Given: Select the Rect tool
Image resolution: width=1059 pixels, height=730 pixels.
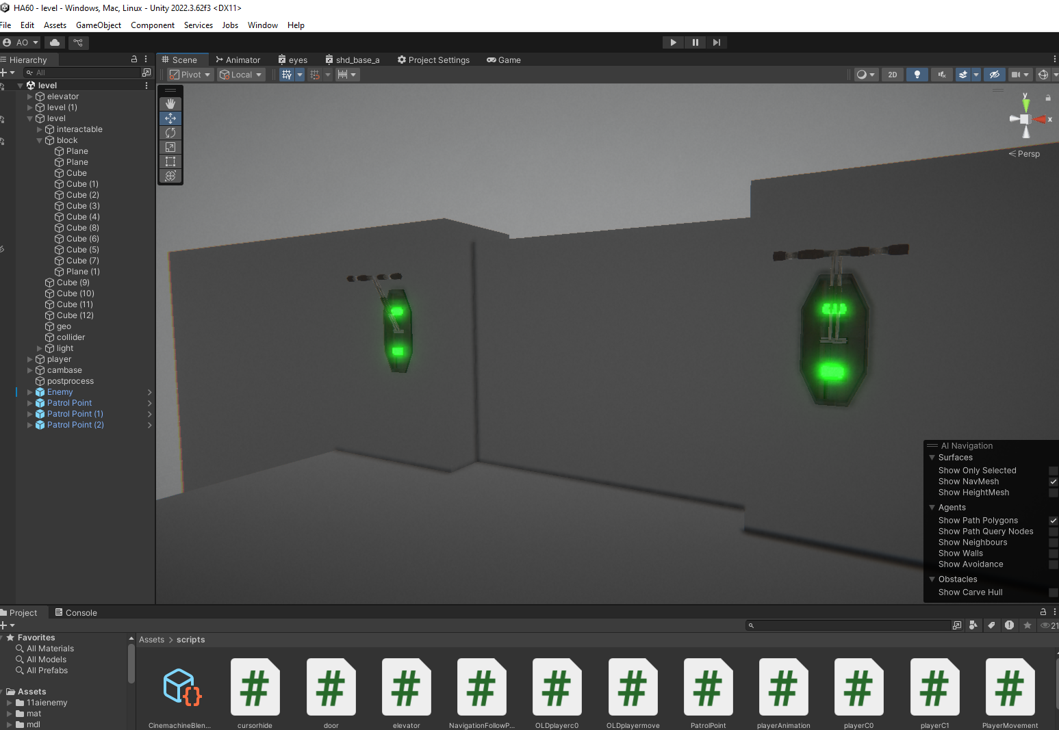Looking at the screenshot, I should pyautogui.click(x=170, y=161).
